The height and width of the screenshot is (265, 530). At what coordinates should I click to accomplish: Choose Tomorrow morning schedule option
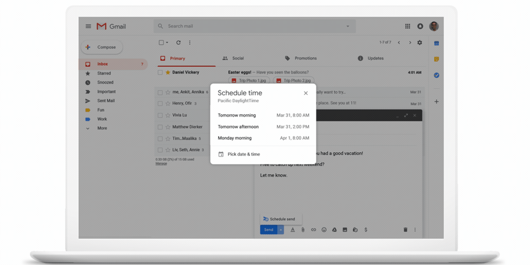tap(263, 115)
